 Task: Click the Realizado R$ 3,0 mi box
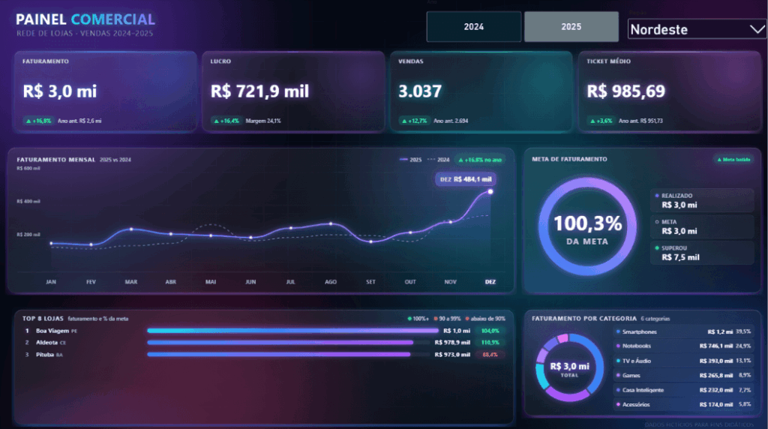point(702,200)
